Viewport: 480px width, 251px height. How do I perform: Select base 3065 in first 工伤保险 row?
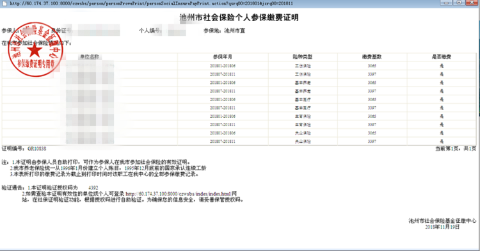coord(372,66)
